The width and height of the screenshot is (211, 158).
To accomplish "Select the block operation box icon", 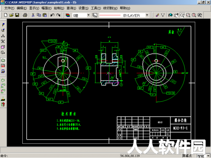I will coord(3,47).
